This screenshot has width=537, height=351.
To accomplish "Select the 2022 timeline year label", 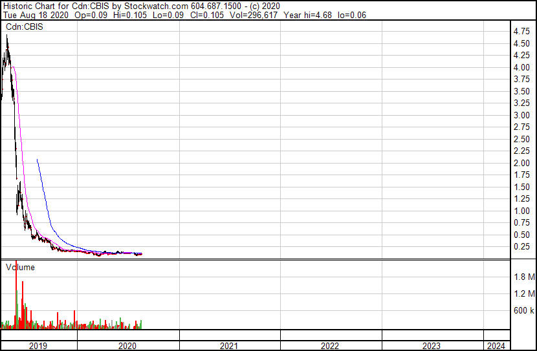I will point(330,346).
